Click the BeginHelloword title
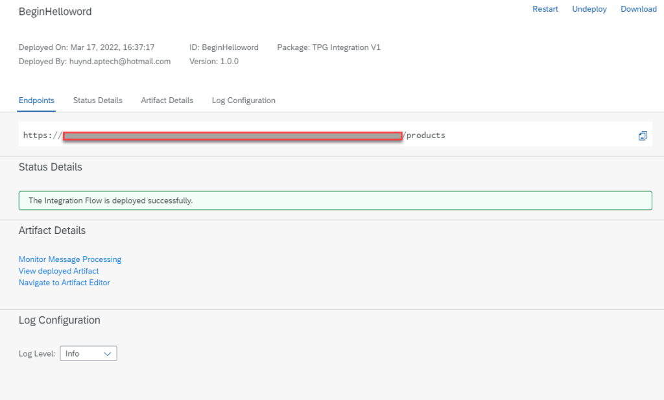Image resolution: width=664 pixels, height=400 pixels. pos(55,12)
